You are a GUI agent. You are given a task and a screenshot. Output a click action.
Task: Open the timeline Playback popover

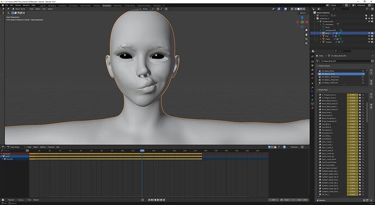(x=11, y=200)
